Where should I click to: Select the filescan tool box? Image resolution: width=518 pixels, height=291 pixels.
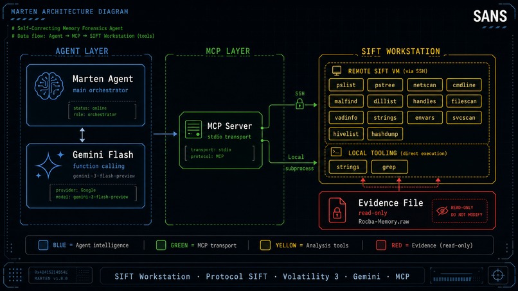464,101
